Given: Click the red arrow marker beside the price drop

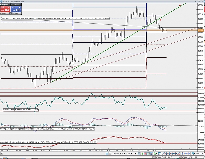Looking at the screenshot, I should pyautogui.click(x=161, y=20).
